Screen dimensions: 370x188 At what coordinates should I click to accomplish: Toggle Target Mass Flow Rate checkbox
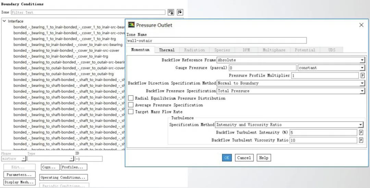click(131, 112)
